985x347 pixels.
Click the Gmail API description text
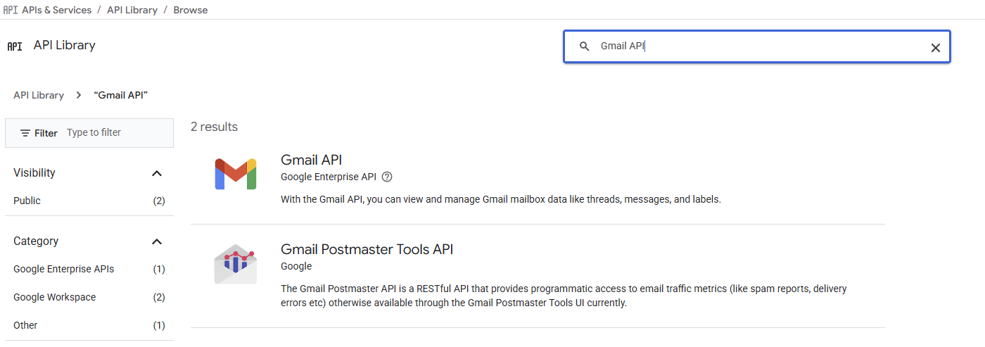click(501, 199)
